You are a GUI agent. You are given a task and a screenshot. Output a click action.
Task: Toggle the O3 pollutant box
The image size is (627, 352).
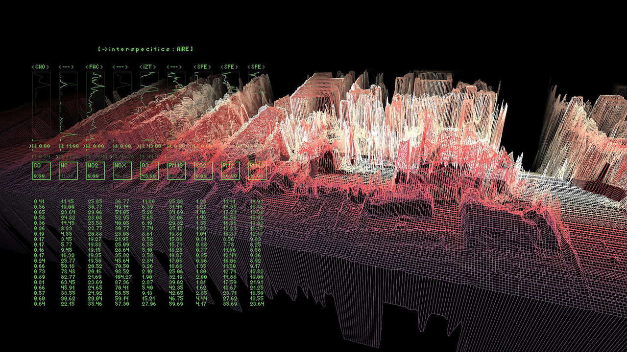point(149,171)
